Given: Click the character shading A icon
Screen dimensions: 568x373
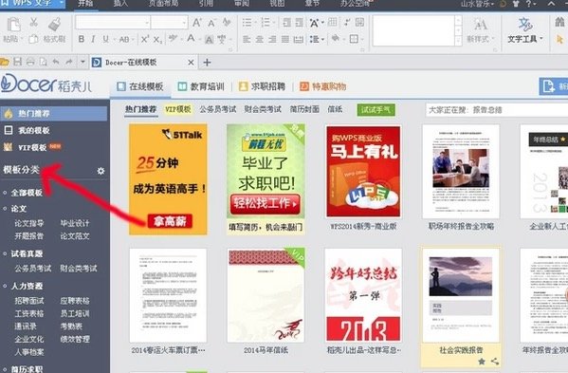Looking at the screenshot, I should (x=209, y=40).
